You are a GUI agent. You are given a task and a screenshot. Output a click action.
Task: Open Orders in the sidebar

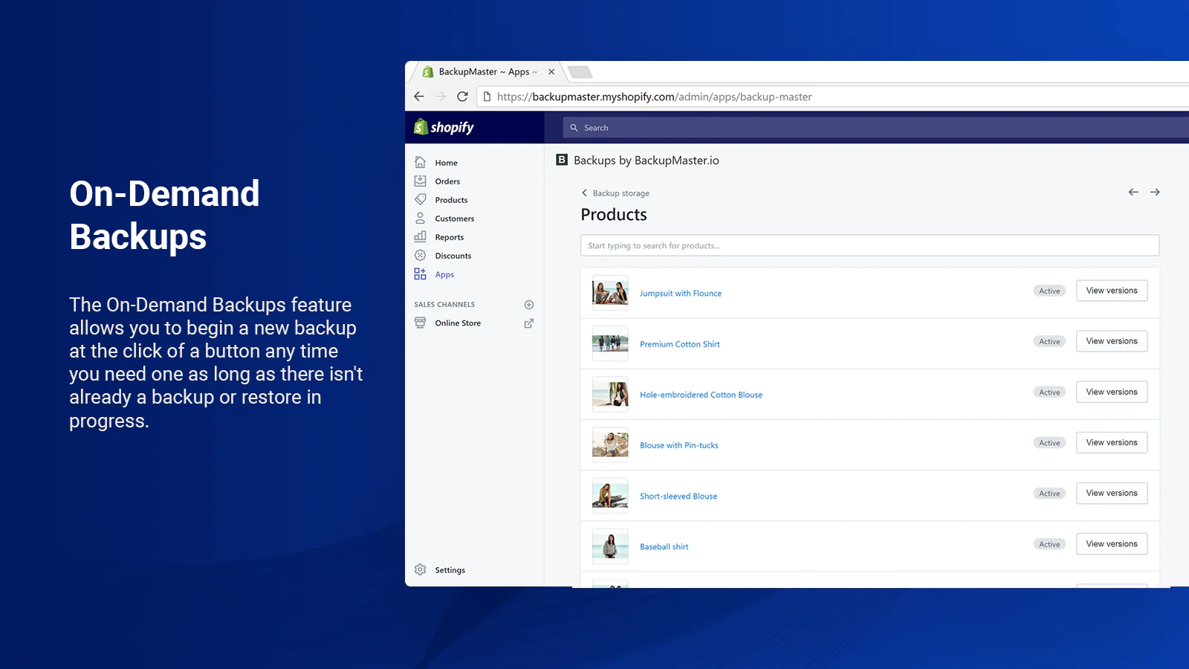click(x=447, y=181)
